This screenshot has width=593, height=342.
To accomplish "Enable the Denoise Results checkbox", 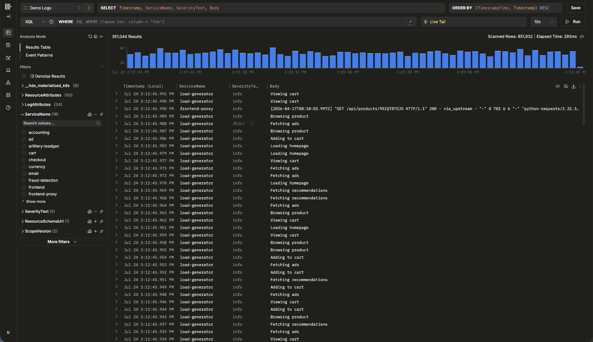I will (x=24, y=76).
